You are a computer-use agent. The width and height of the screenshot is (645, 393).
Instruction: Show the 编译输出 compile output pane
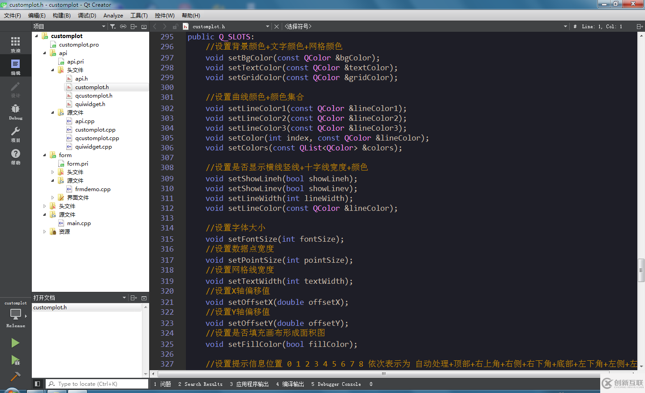coord(290,384)
